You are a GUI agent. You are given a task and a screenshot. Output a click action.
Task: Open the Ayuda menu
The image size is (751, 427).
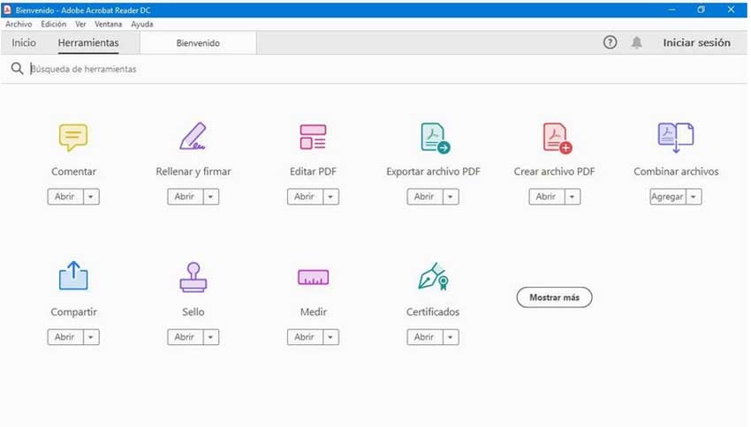(x=142, y=24)
